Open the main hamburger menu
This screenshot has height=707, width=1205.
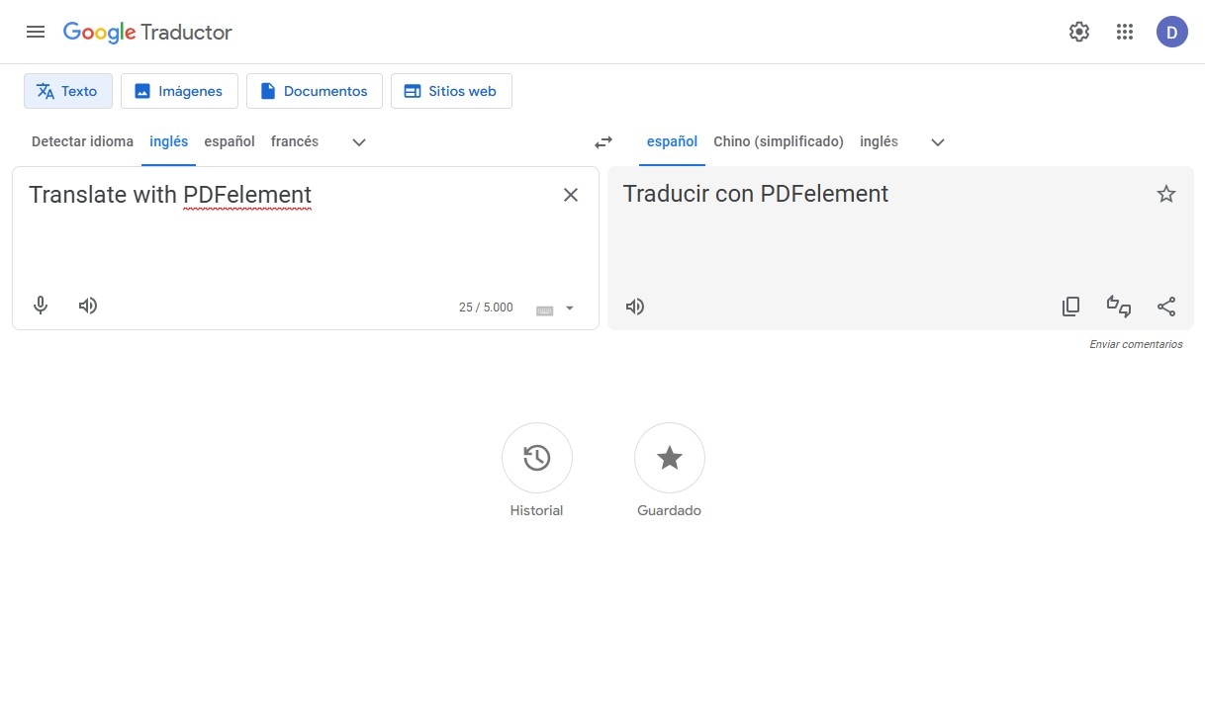tap(36, 32)
